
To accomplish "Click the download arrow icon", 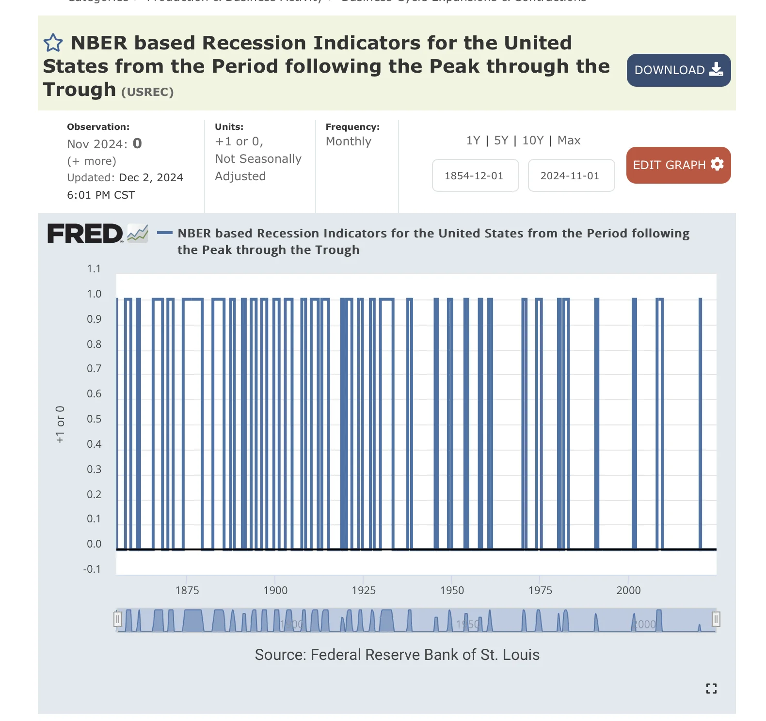I will point(716,70).
